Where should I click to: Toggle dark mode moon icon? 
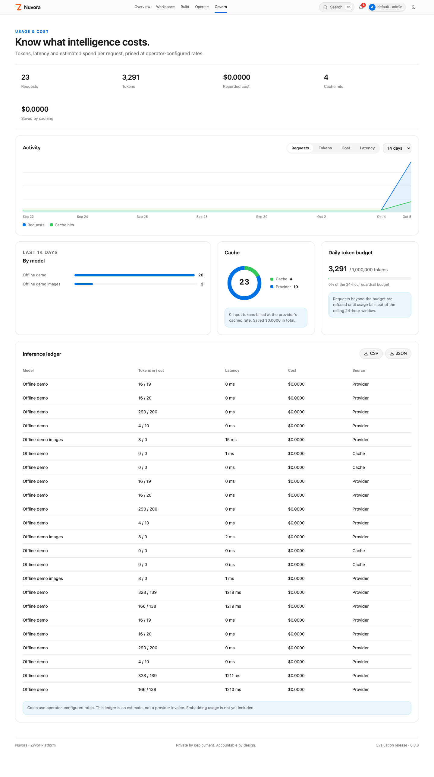(x=414, y=7)
